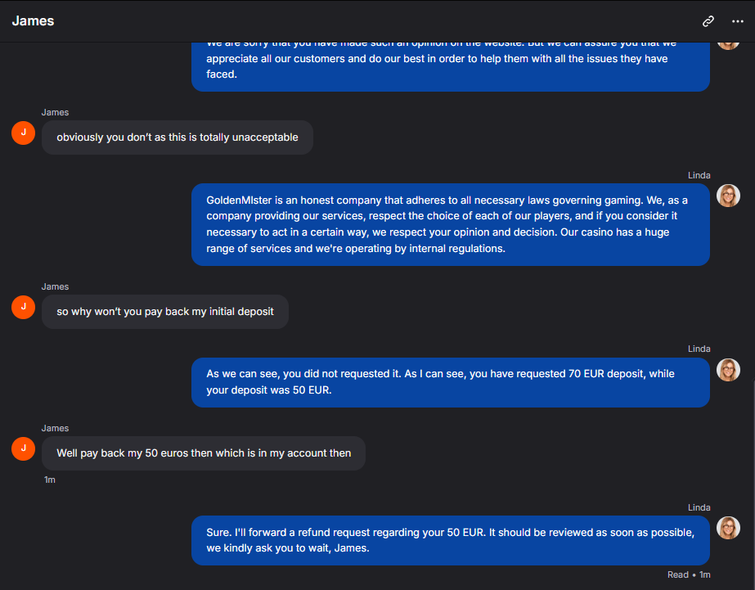
Task: Open the three-dot more options menu
Action: [x=737, y=21]
